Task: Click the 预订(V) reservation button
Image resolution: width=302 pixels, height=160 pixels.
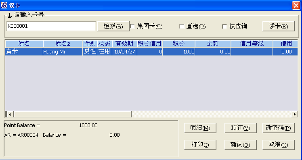Action: tap(240, 128)
